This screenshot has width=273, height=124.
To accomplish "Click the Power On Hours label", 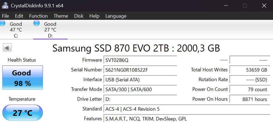I will (x=210, y=99).
